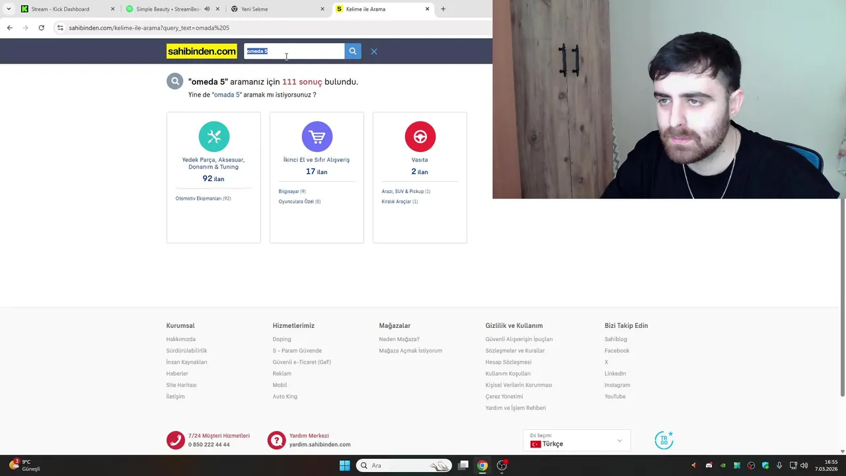
Task: Open İkinci El ve Sıfır Alışveriş category
Action: tap(317, 159)
